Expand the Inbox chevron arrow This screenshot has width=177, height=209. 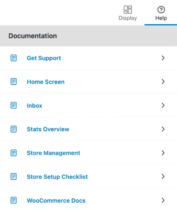[163, 105]
